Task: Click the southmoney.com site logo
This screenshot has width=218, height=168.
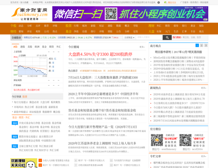Action: pos(29,14)
